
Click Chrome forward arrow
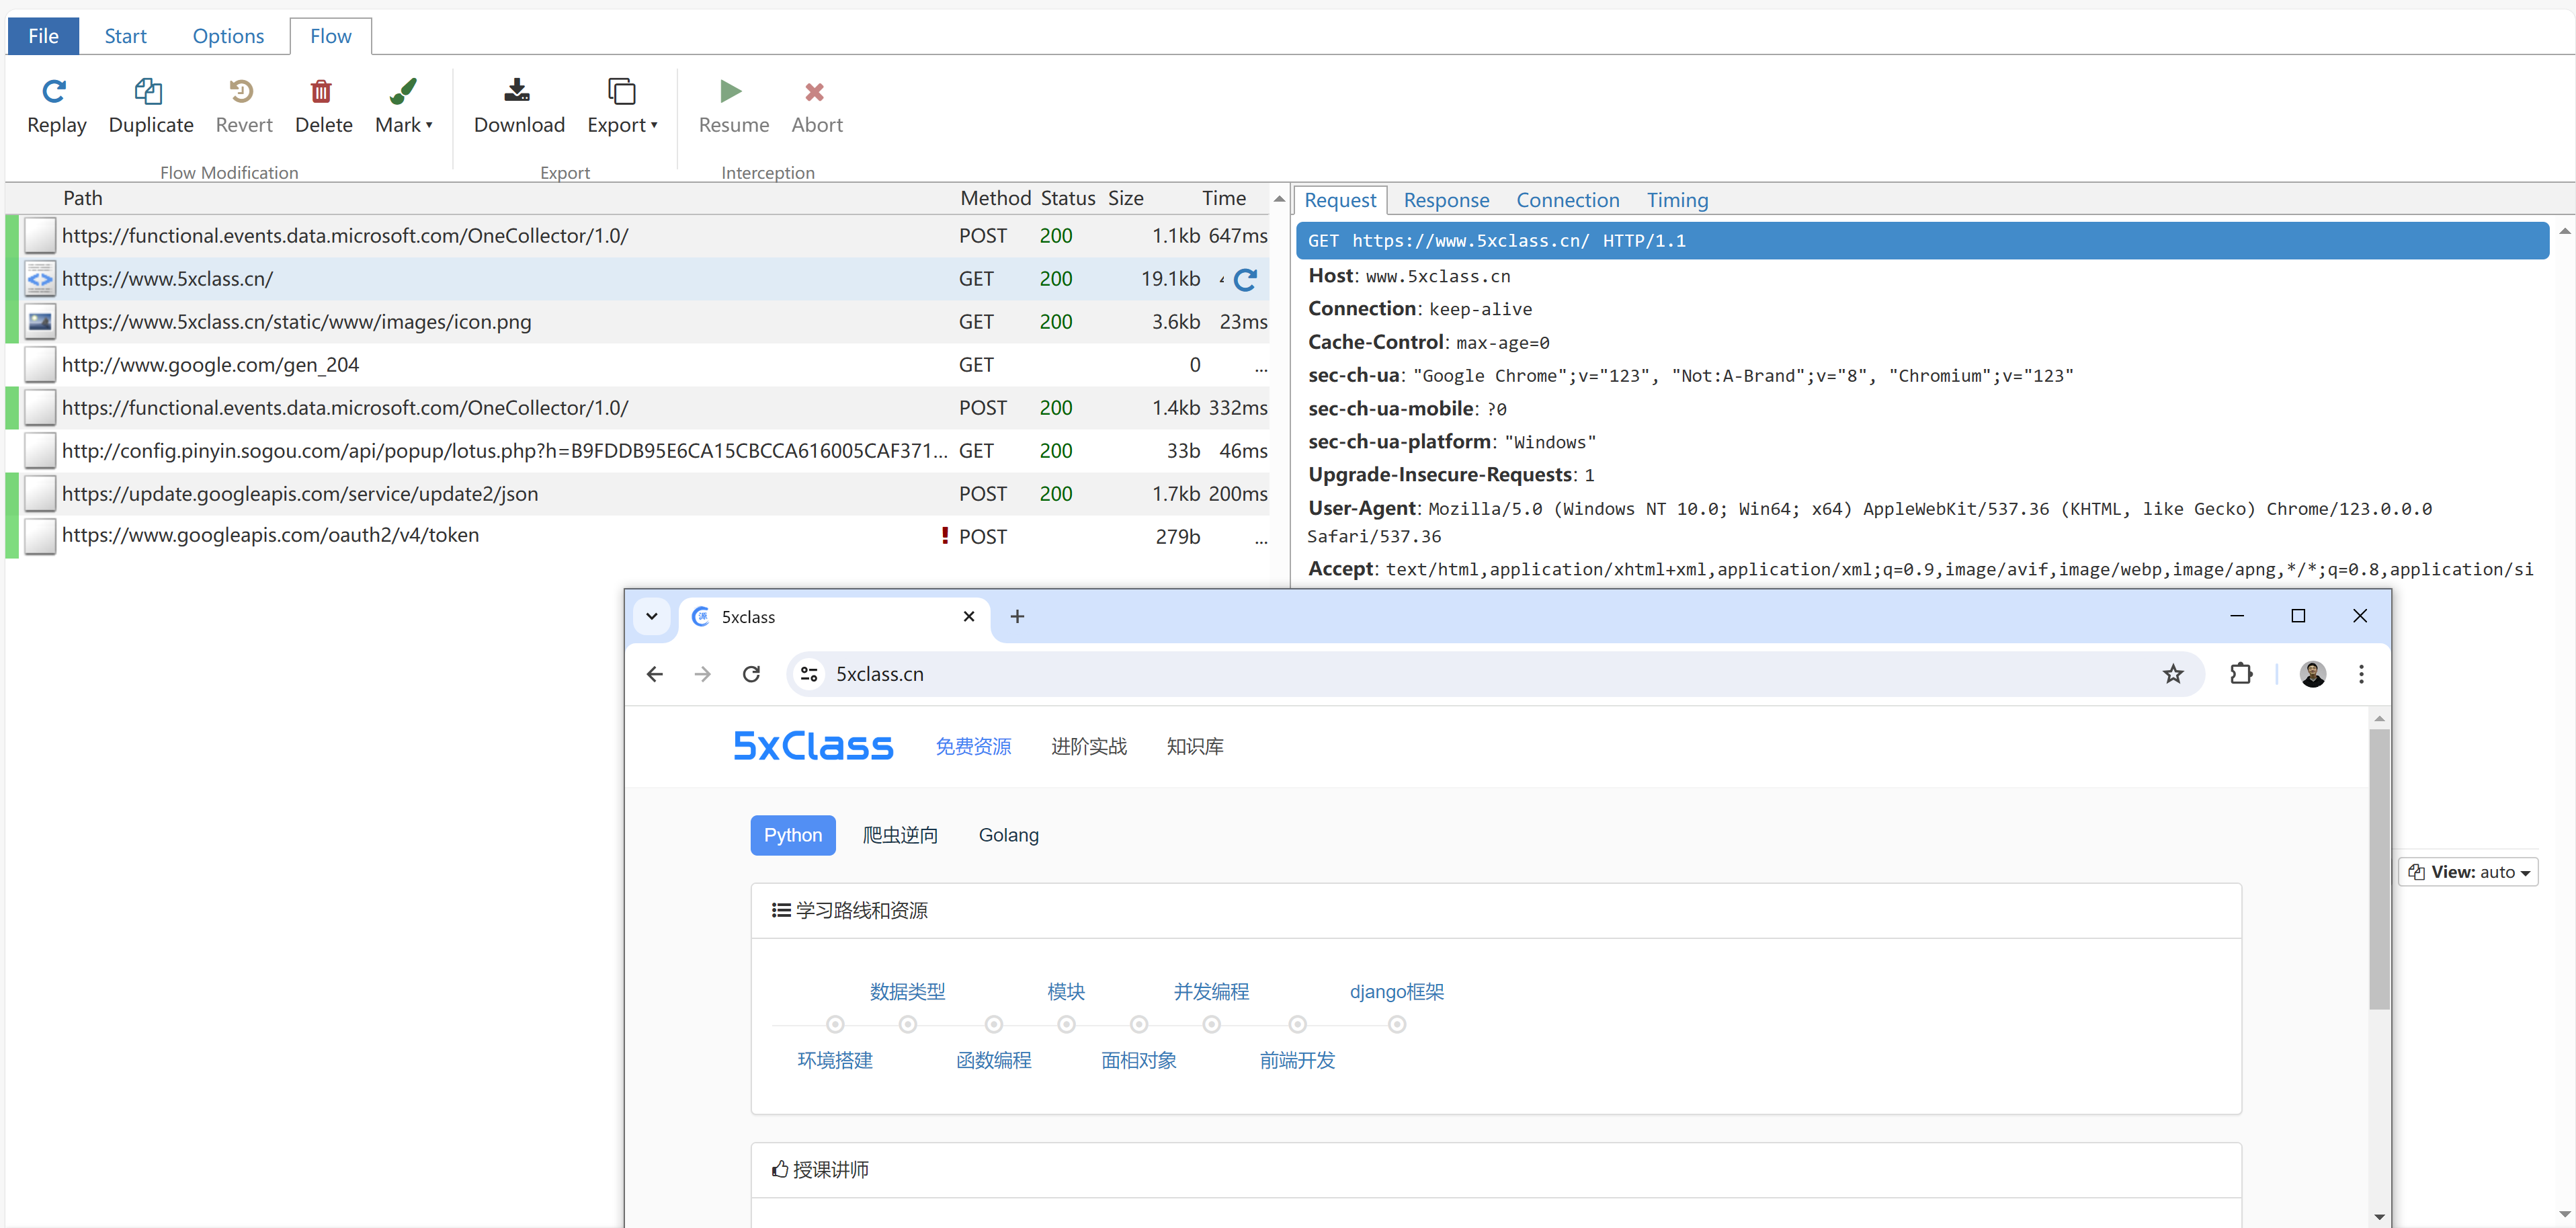[x=702, y=674]
